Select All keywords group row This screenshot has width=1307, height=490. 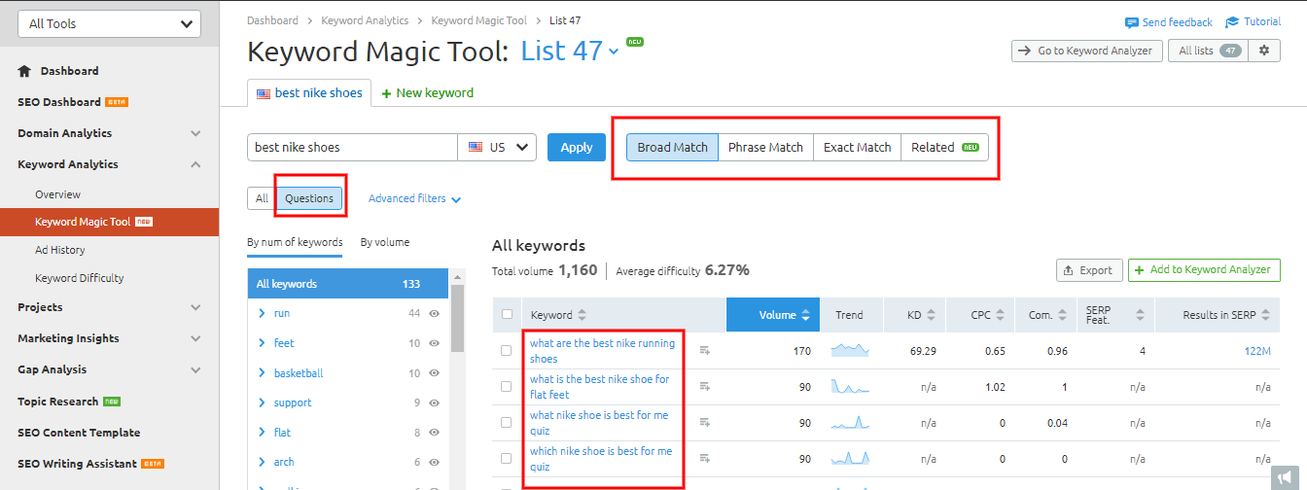click(x=348, y=284)
